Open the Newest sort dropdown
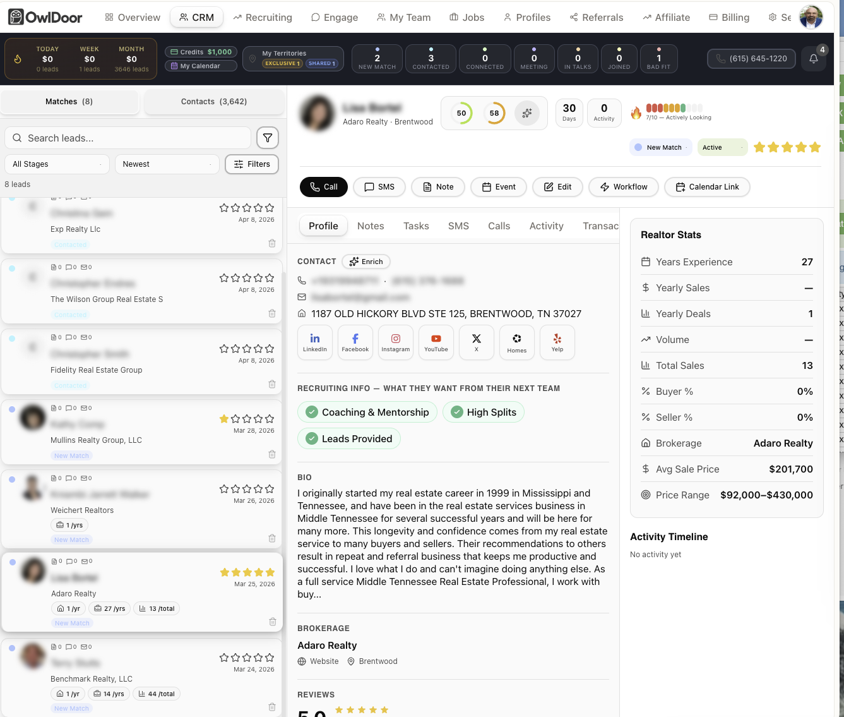Image resolution: width=844 pixels, height=717 pixels. pos(167,164)
